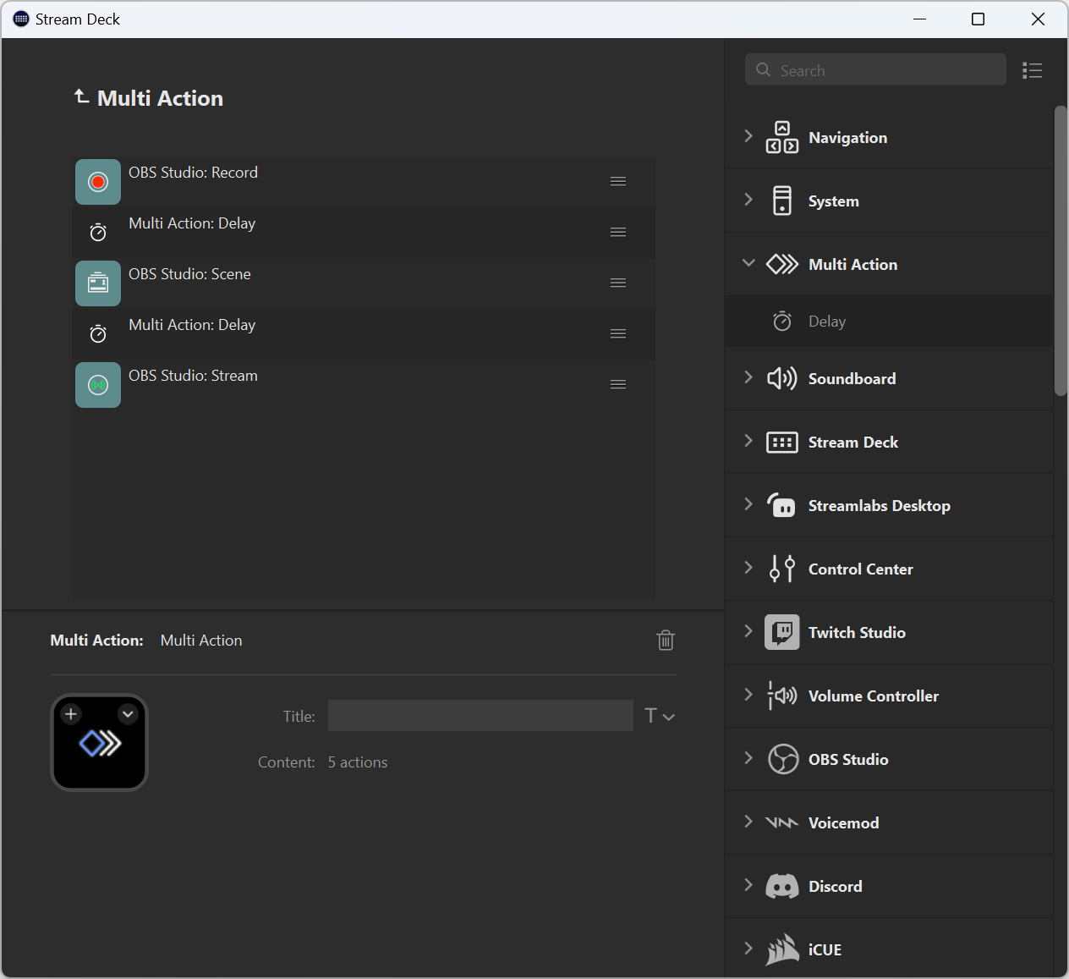Select the OBS Studio: Record row text
Screen dimensions: 1069x979
[193, 173]
